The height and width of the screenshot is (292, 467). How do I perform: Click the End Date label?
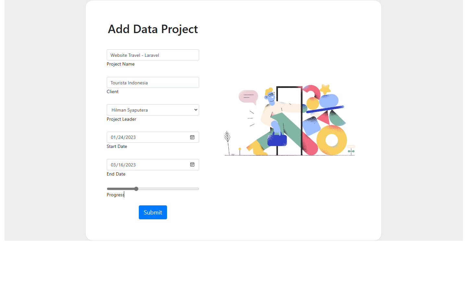pyautogui.click(x=116, y=174)
